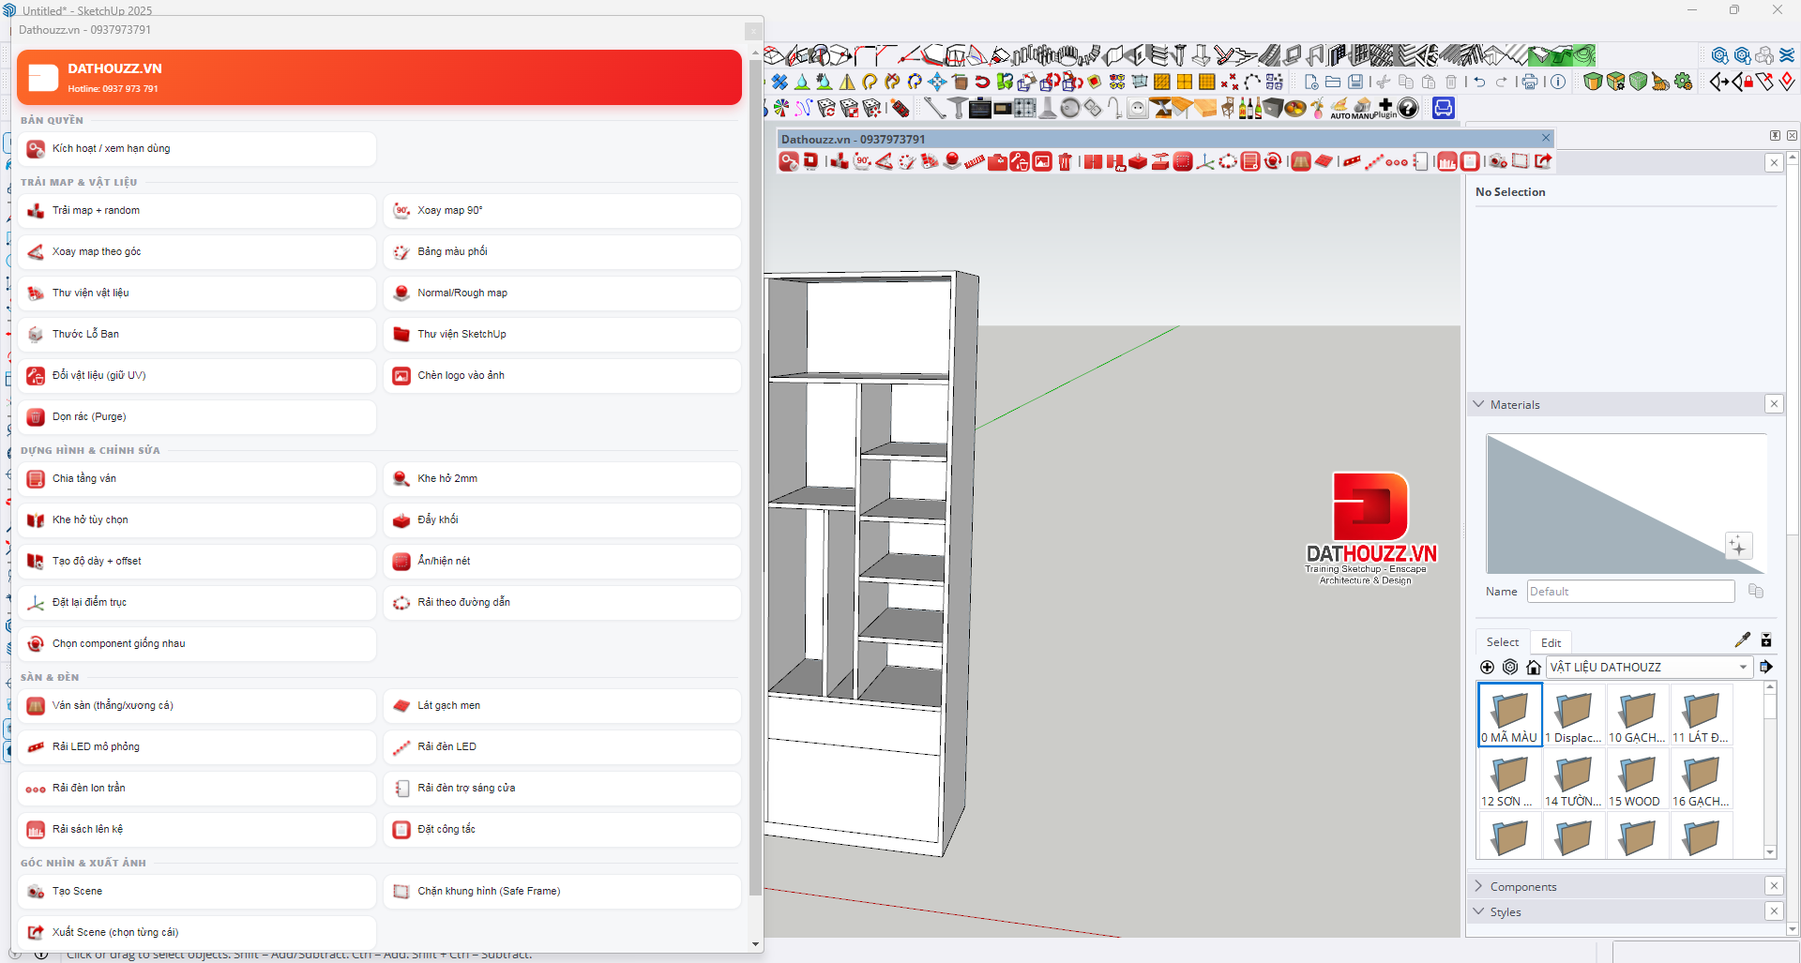Pick the eyedropper sample paint tool
1801x963 pixels.
(x=1742, y=640)
